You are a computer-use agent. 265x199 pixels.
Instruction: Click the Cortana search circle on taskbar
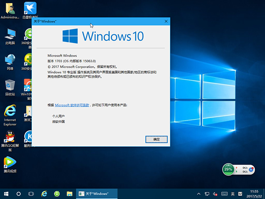pos(19,194)
